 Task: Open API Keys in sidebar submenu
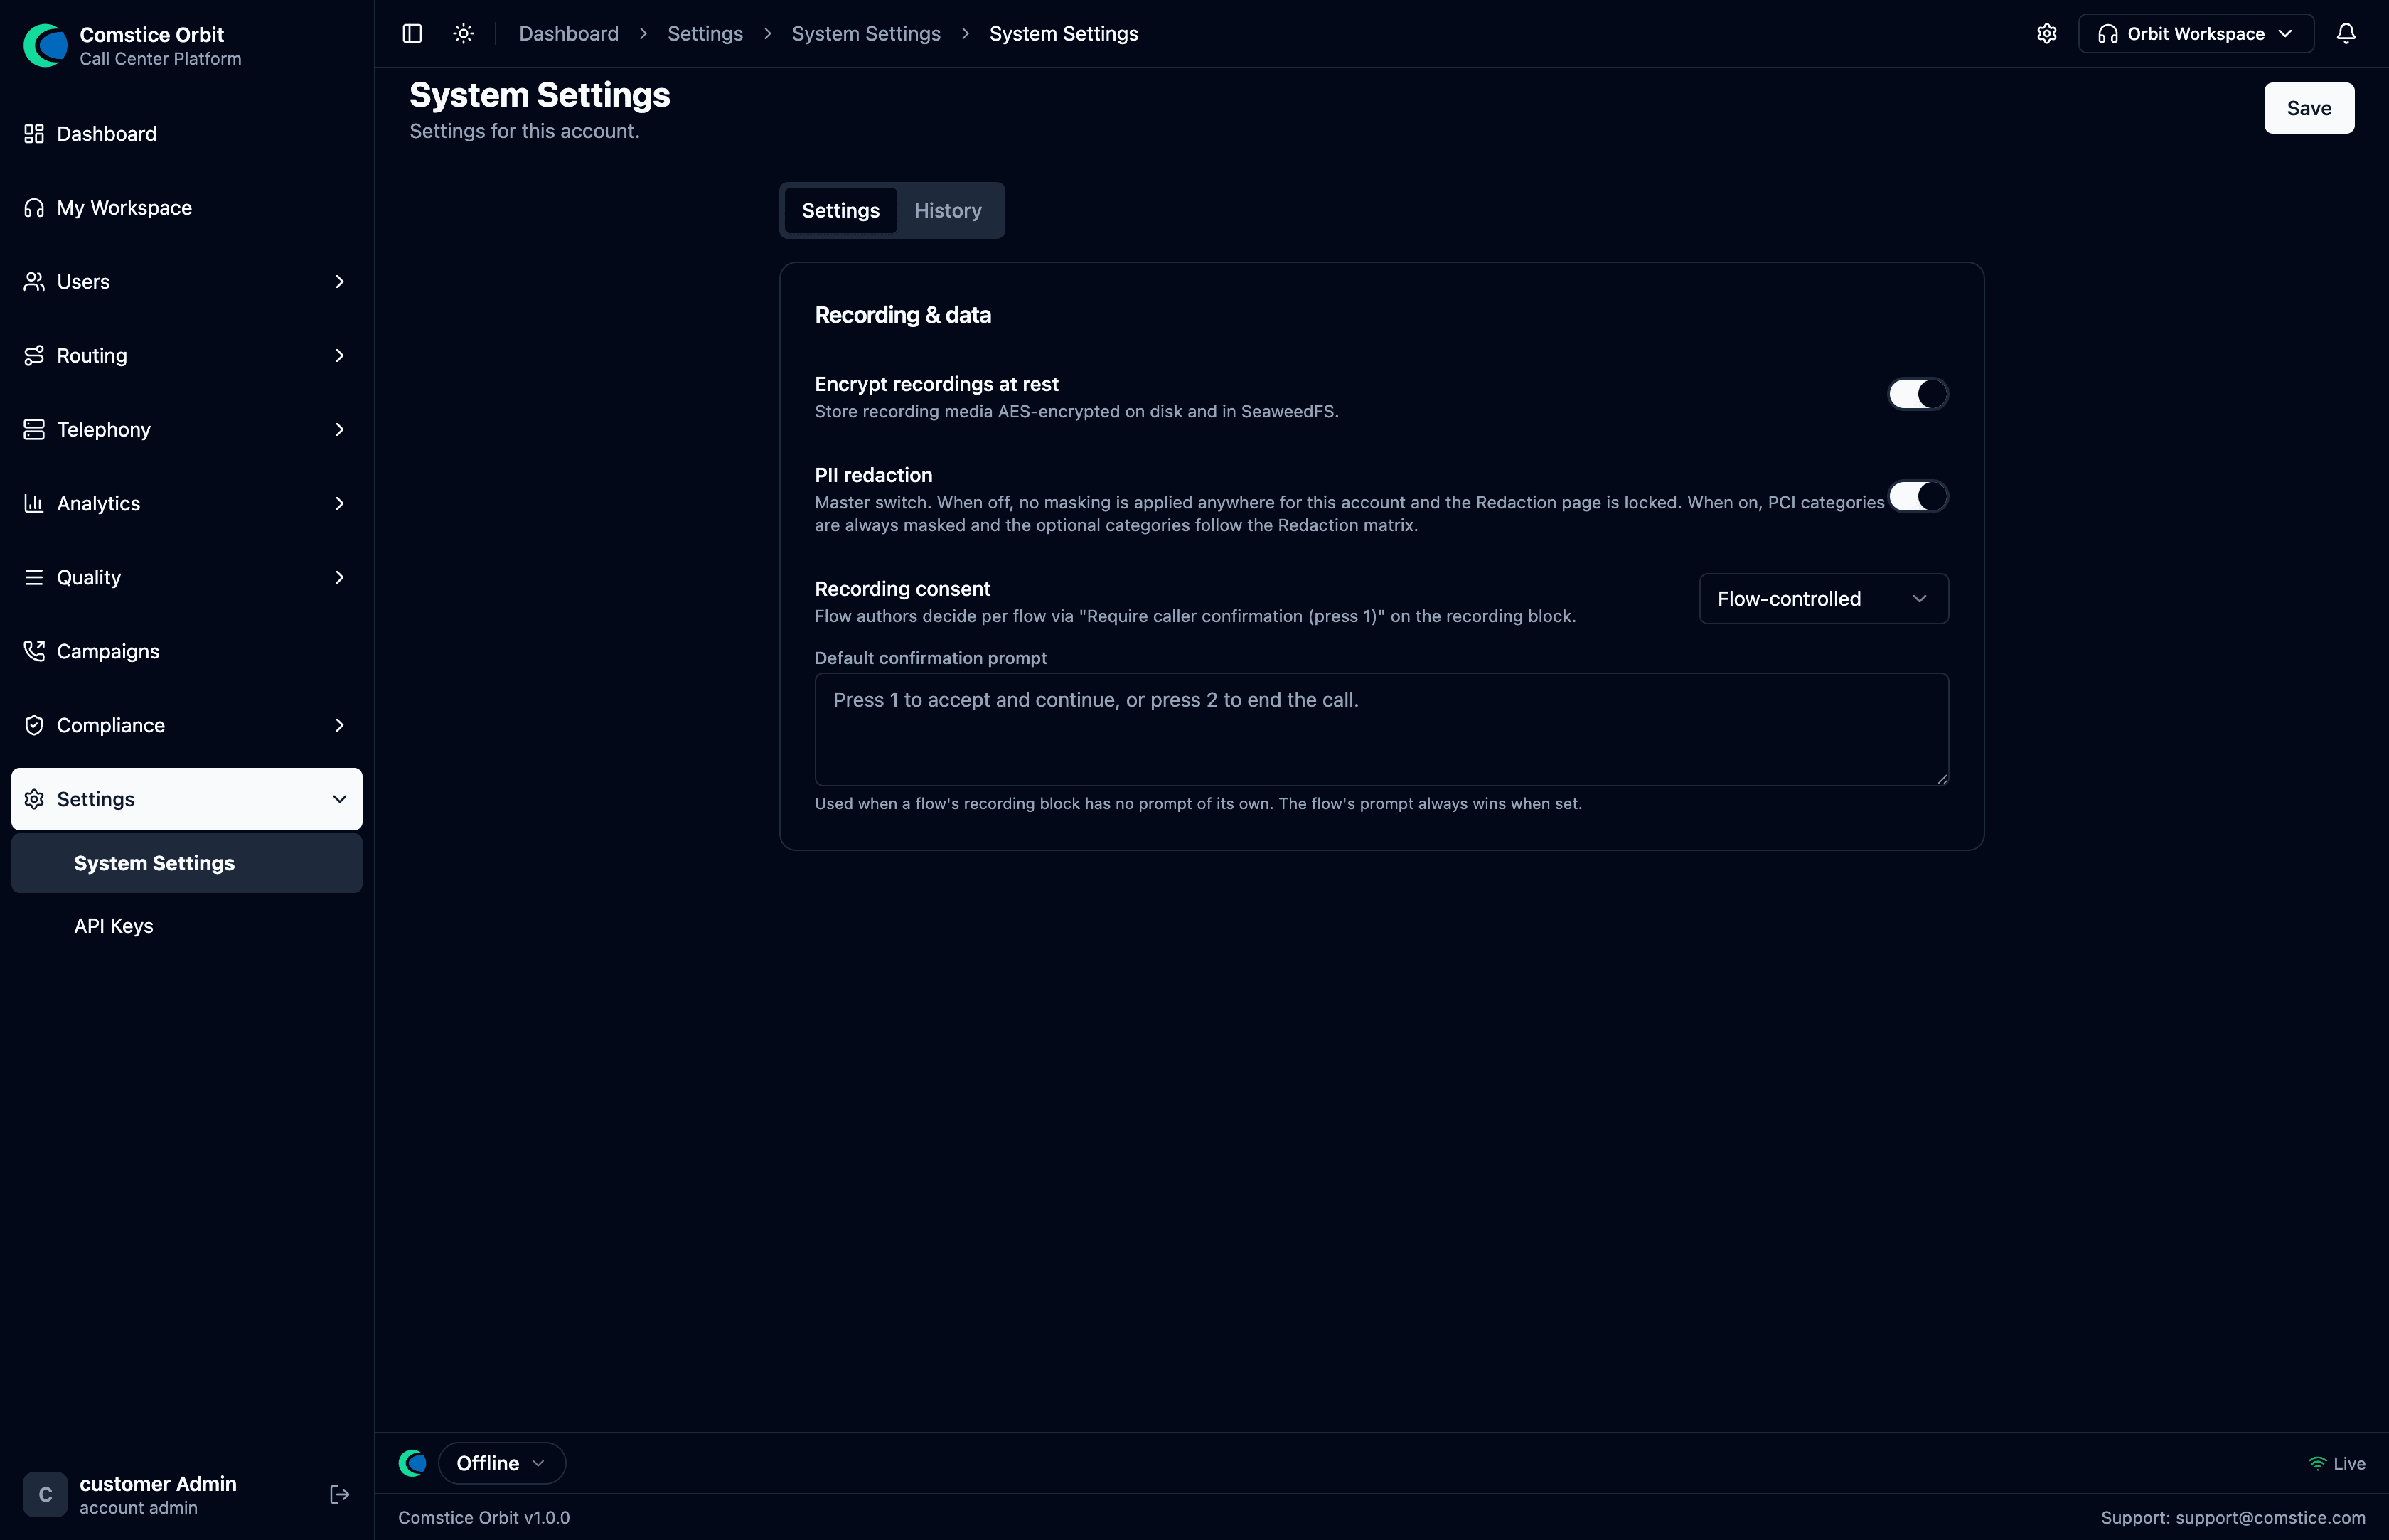click(x=186, y=926)
